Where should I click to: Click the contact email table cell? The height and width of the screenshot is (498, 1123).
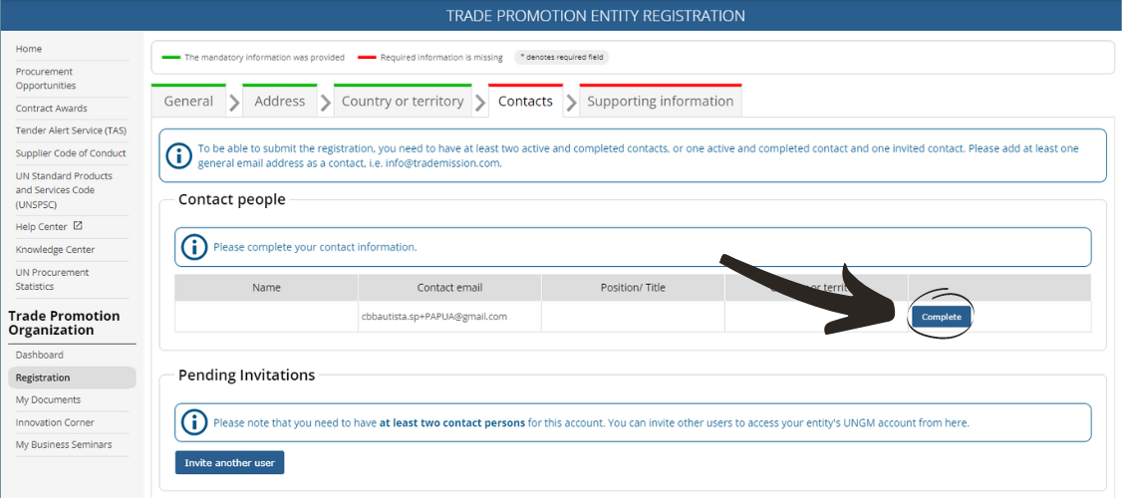(449, 317)
